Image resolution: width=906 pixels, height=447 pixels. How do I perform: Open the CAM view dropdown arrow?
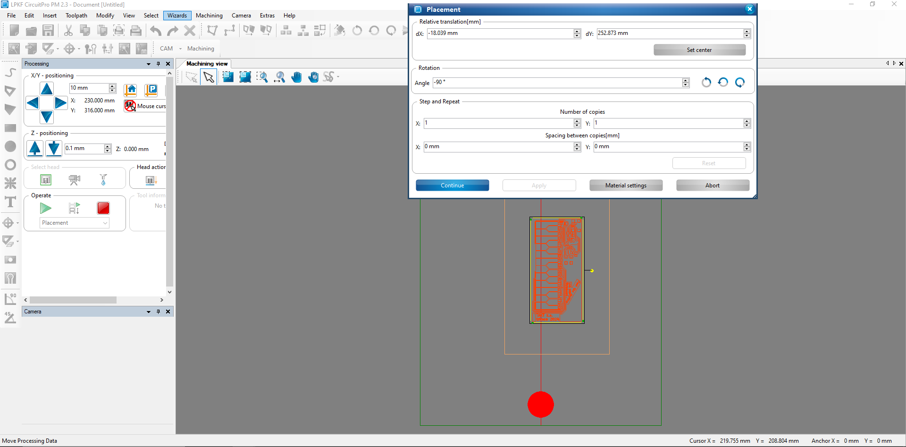(x=180, y=49)
